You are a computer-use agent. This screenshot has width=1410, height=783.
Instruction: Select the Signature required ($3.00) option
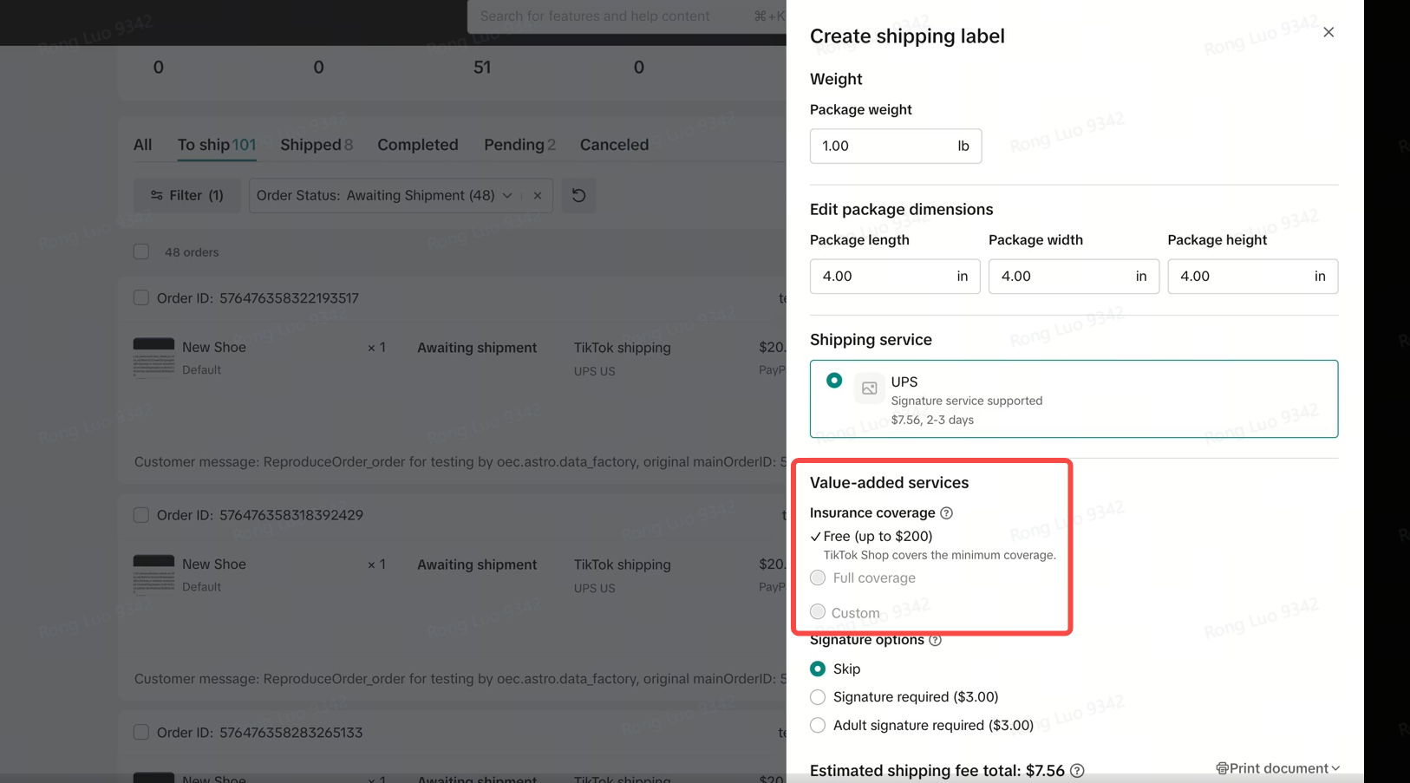(818, 697)
